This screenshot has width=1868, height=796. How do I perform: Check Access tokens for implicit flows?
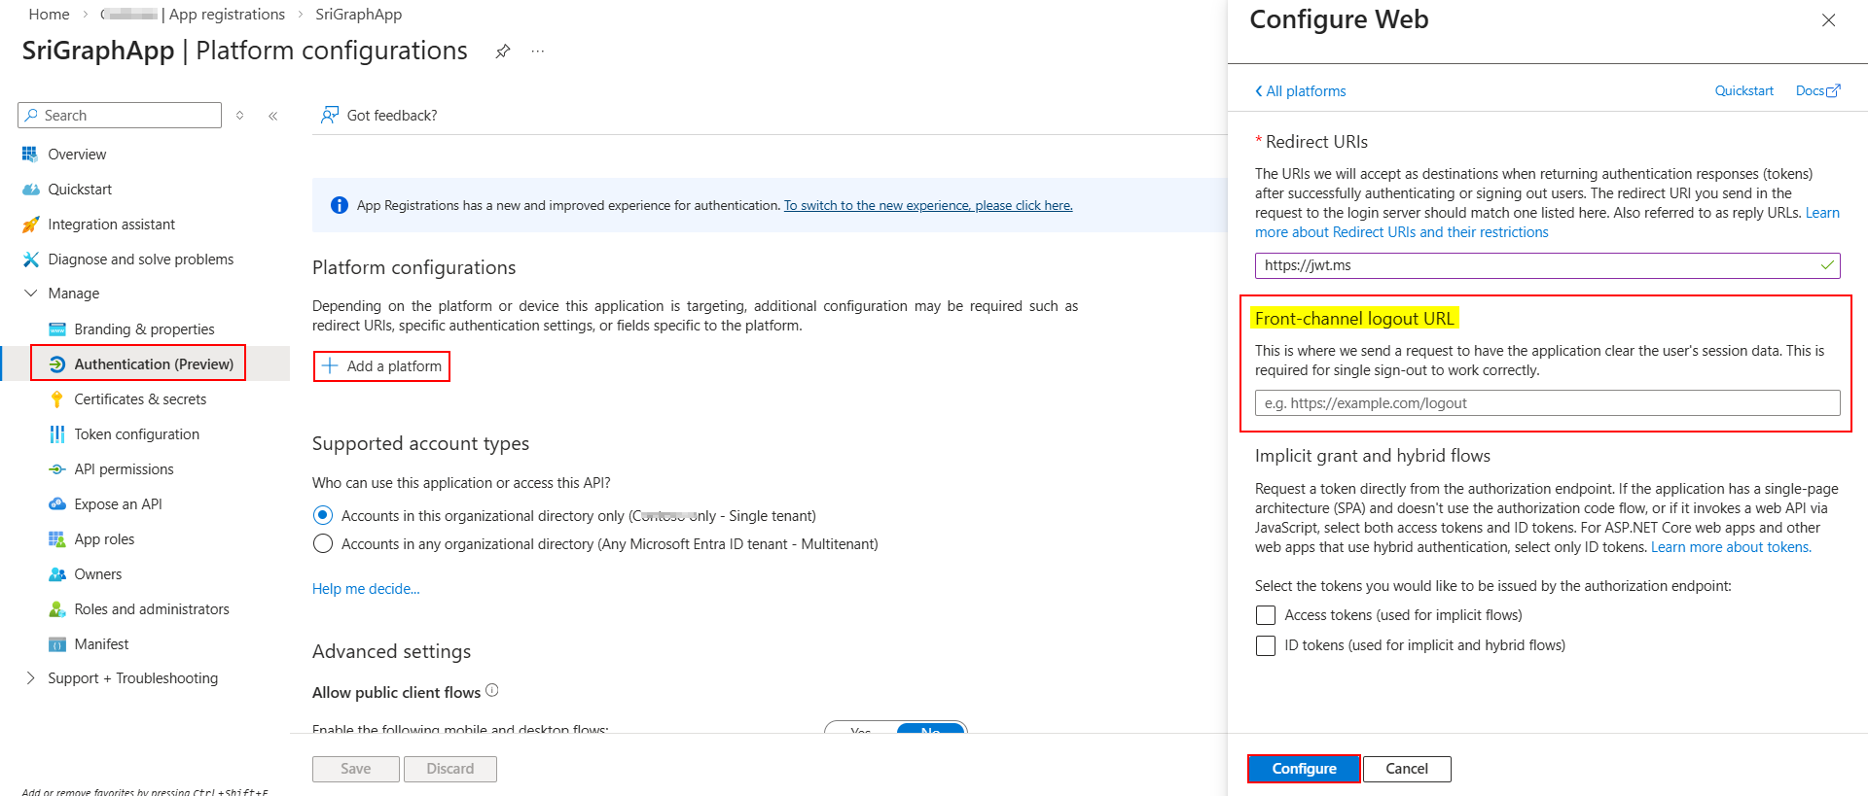[1266, 615]
